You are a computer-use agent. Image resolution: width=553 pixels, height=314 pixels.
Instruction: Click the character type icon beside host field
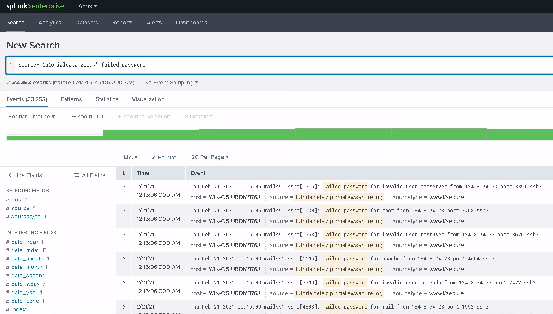(x=8, y=199)
